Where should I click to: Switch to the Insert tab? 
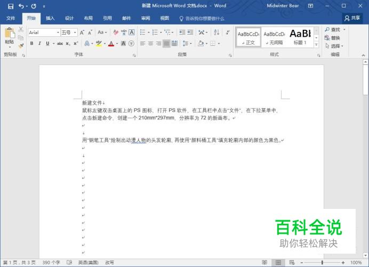coord(50,18)
